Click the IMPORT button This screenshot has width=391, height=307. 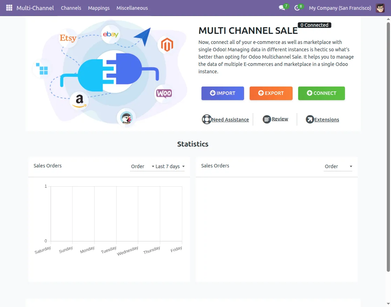click(x=222, y=93)
